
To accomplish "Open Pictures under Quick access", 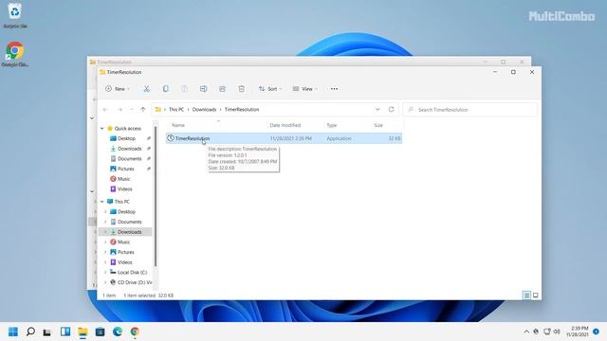I will (126, 169).
